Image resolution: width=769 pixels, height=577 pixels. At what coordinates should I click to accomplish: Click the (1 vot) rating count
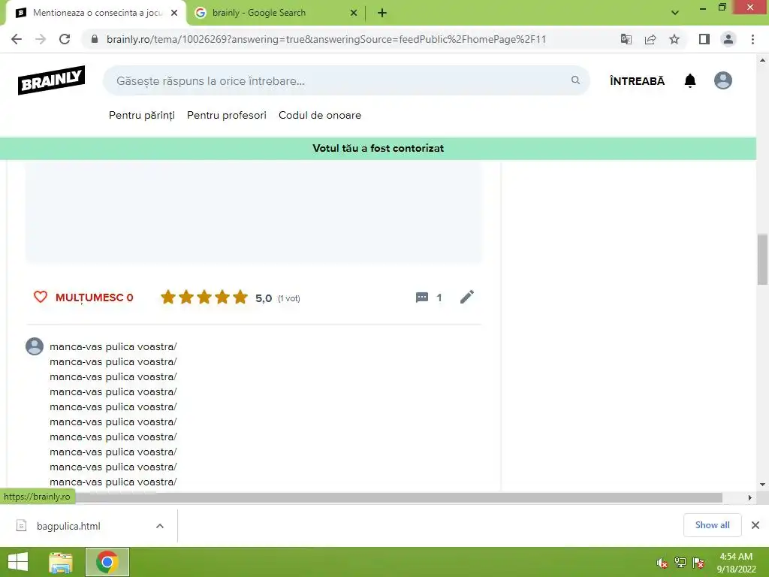coord(289,298)
